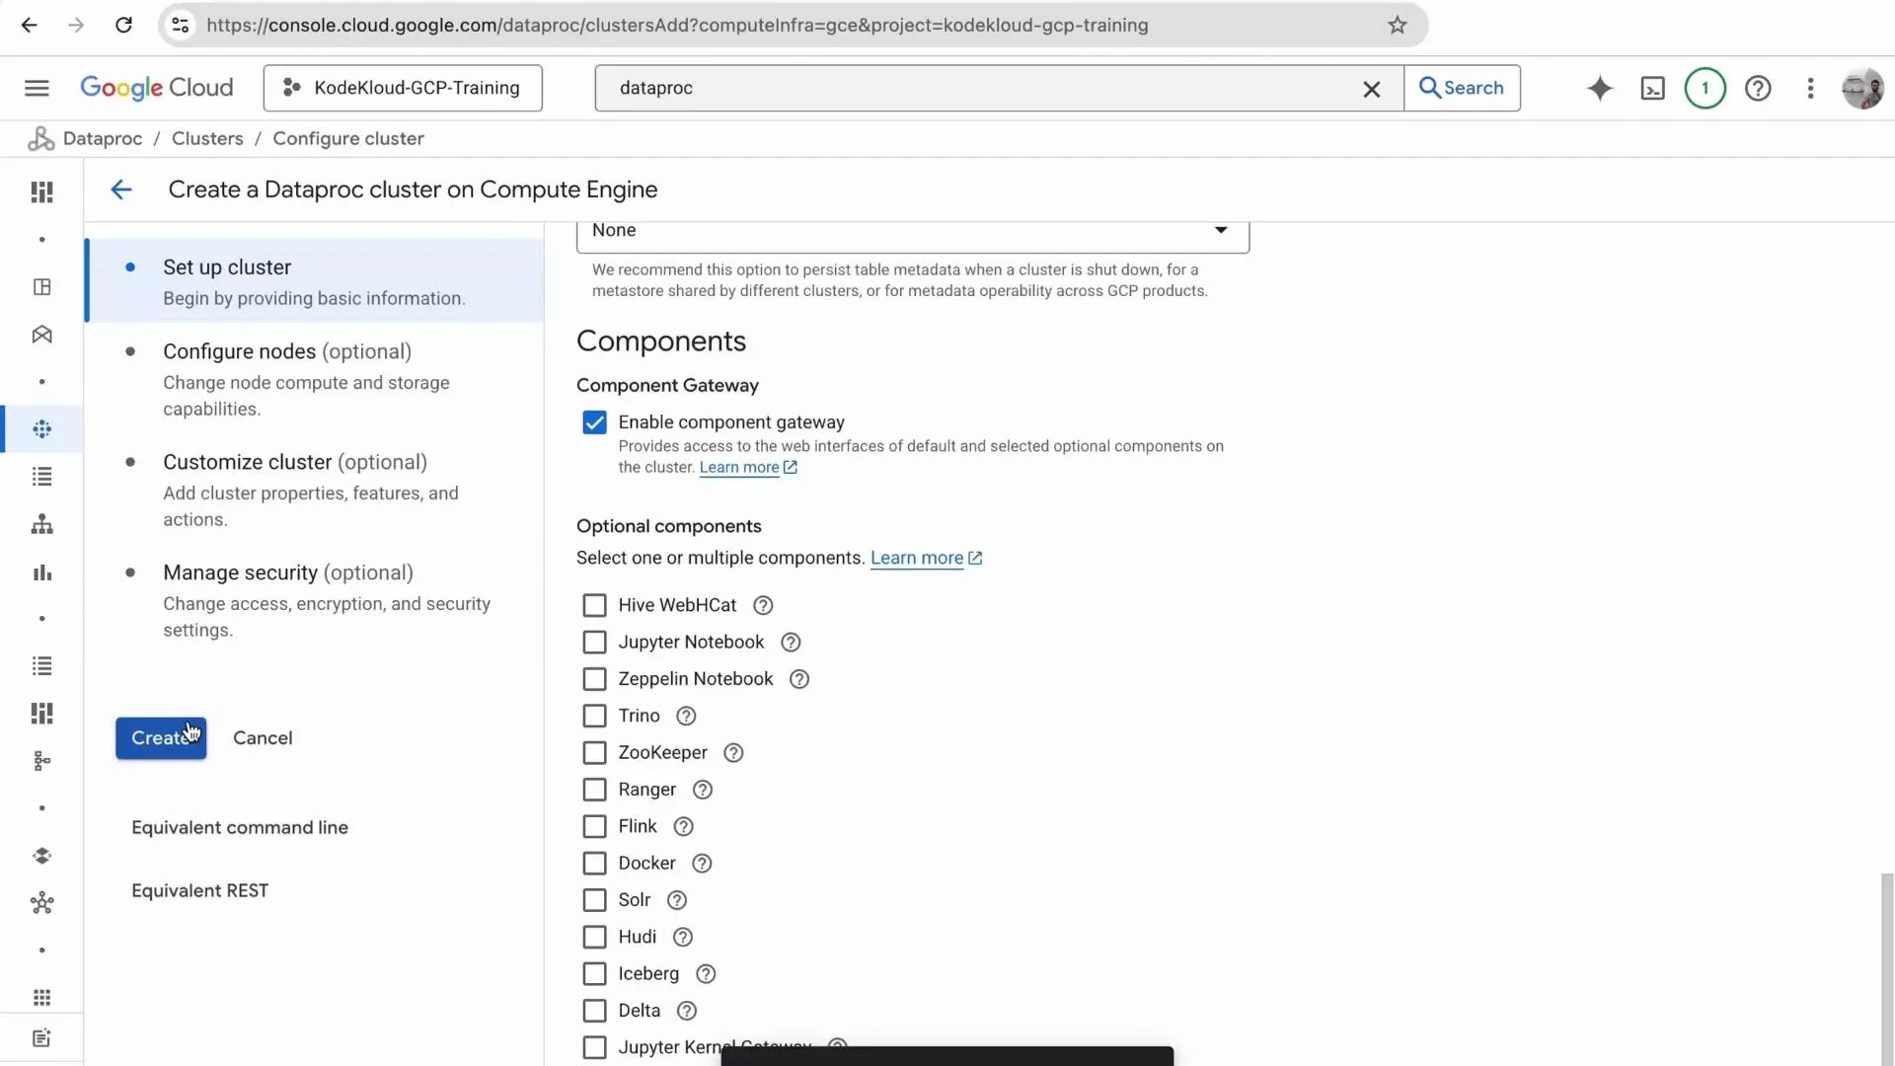Image resolution: width=1895 pixels, height=1066 pixels.
Task: Open the main navigation hamburger menu
Action: (37, 88)
